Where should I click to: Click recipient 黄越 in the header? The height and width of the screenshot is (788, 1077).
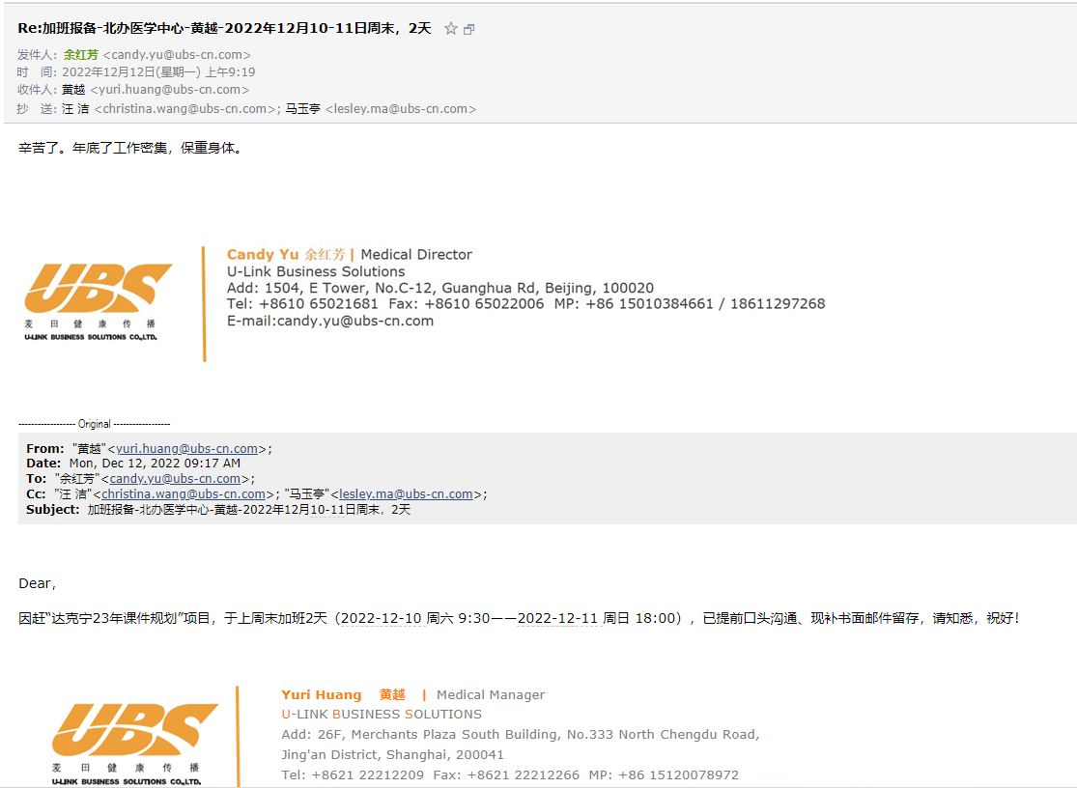[x=73, y=90]
